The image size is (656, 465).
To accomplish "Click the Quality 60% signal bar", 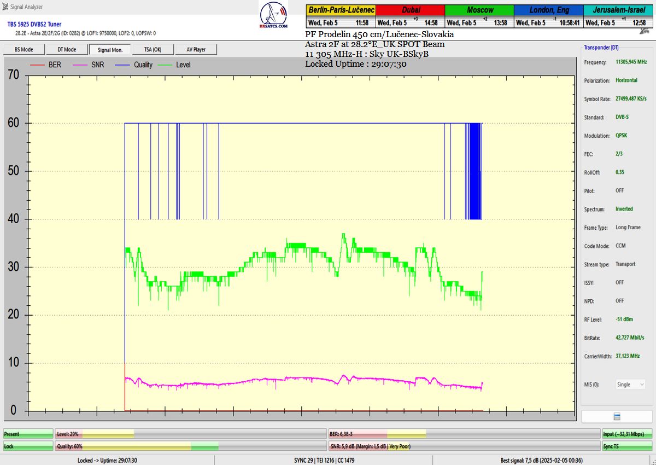I will [190, 446].
